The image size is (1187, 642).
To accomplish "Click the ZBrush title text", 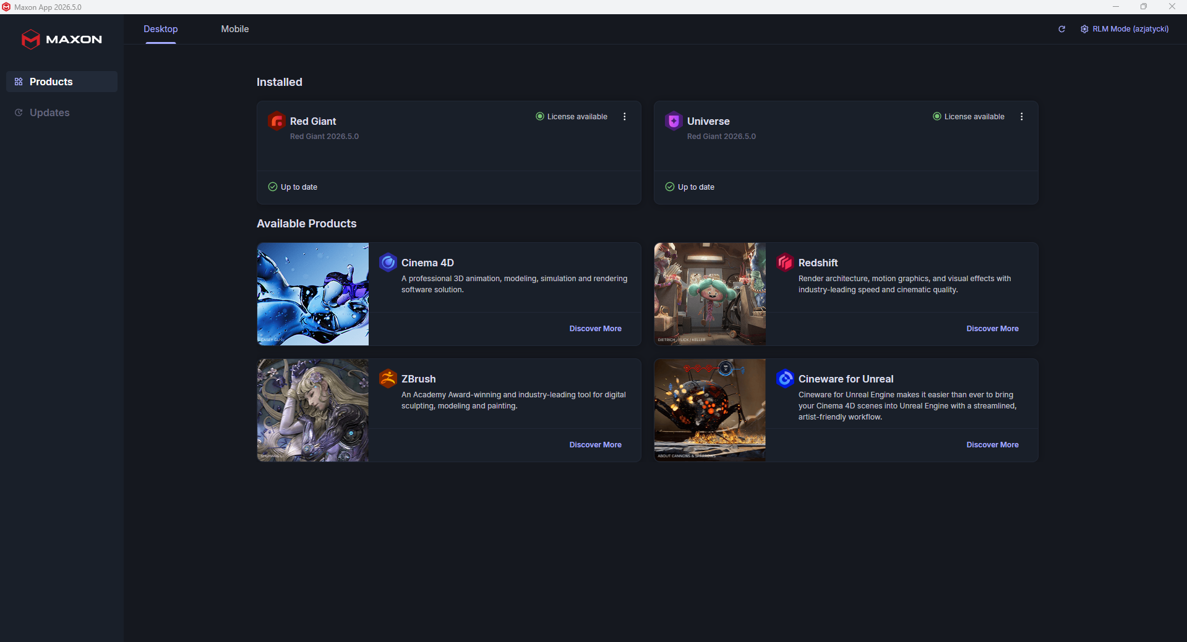I will (x=418, y=379).
